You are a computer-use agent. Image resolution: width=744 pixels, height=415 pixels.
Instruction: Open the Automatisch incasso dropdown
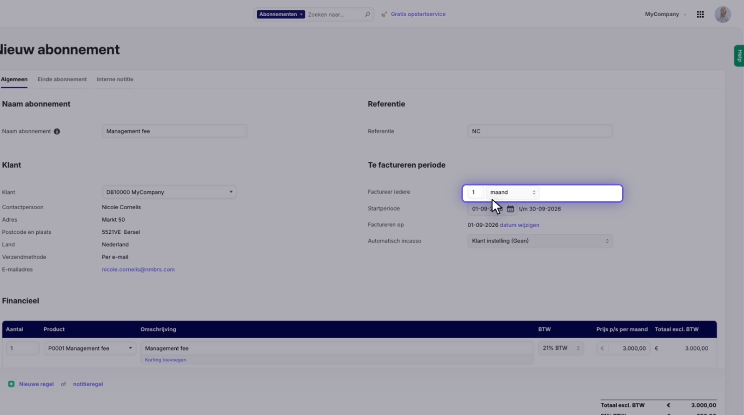click(x=540, y=241)
